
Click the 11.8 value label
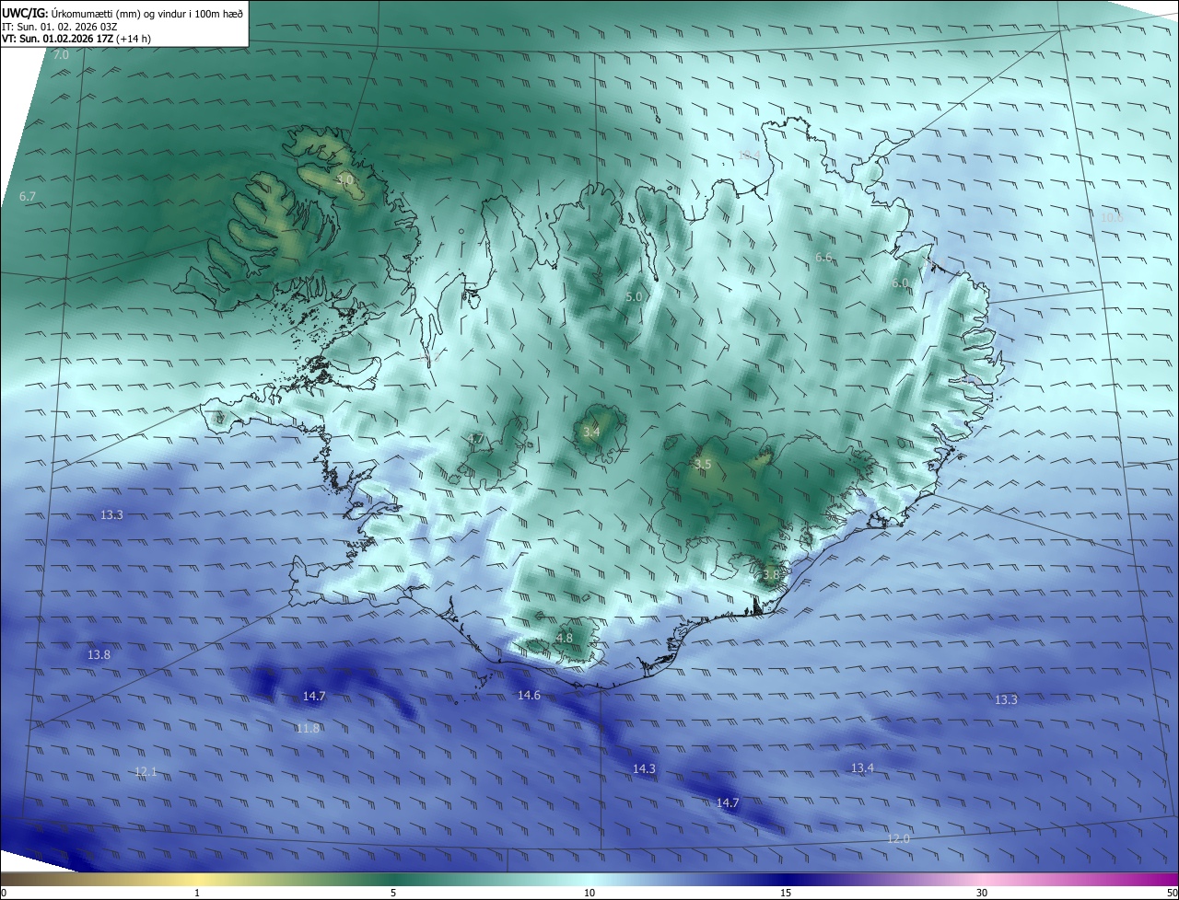pyautogui.click(x=308, y=729)
